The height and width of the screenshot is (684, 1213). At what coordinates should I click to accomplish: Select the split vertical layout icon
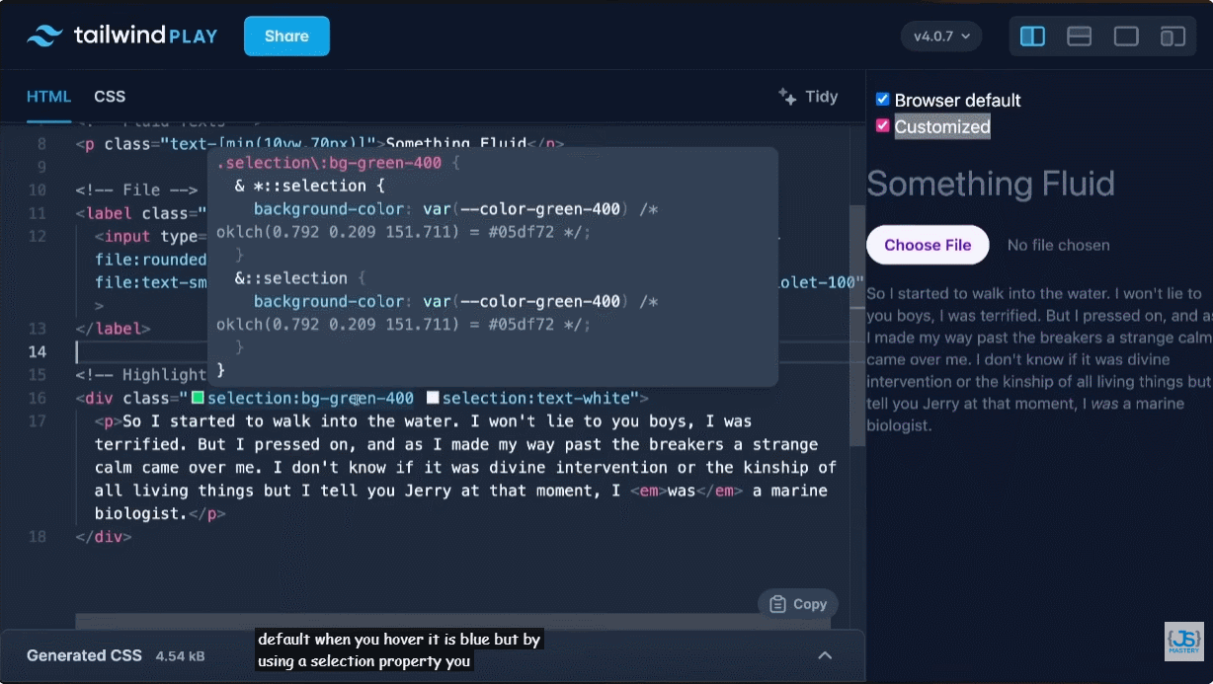(1032, 37)
